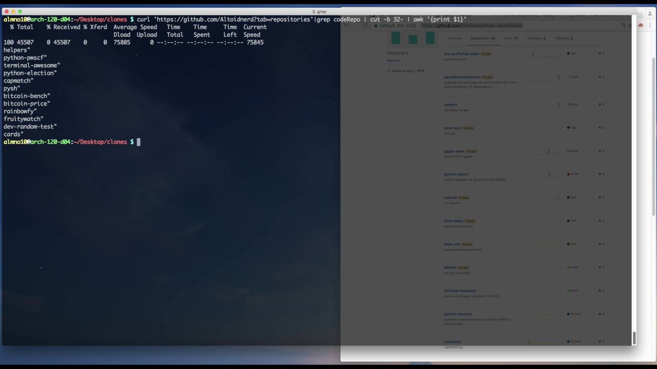
Task: Click the search magnifier icon in the browser address bar
Action: pyautogui.click(x=624, y=25)
